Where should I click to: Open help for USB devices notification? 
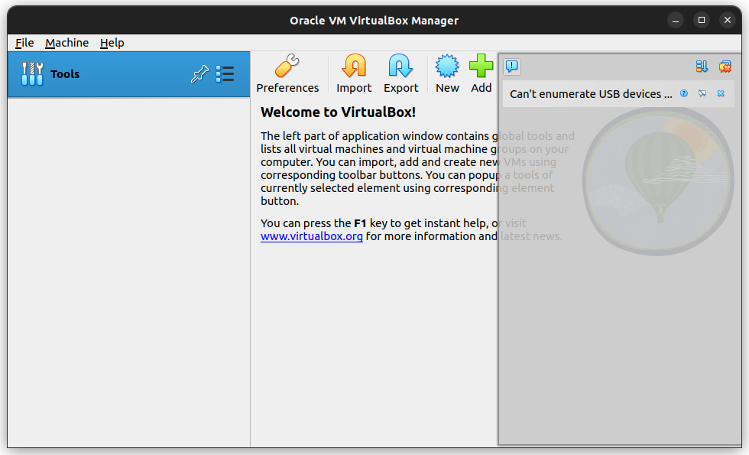click(684, 93)
